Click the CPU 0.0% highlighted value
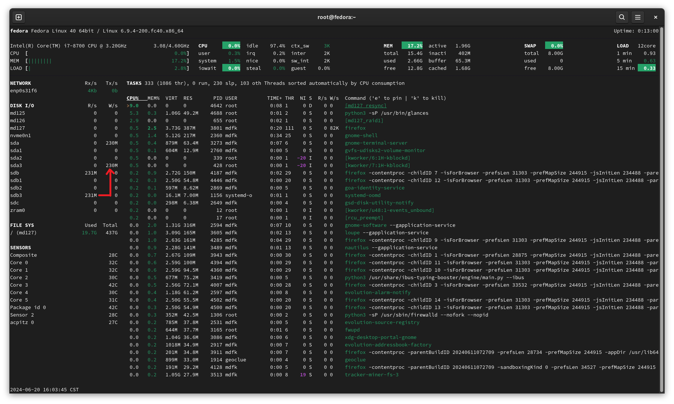Viewport: 674px width, 404px height. click(x=231, y=46)
